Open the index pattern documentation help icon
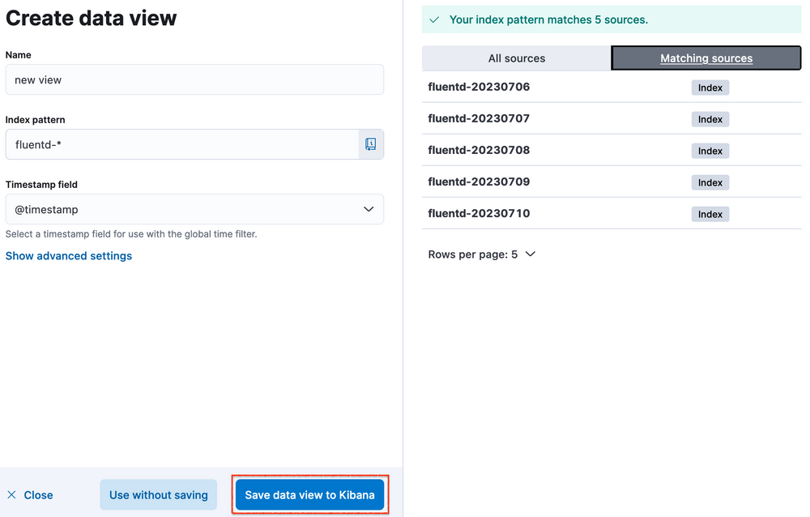 pos(371,143)
